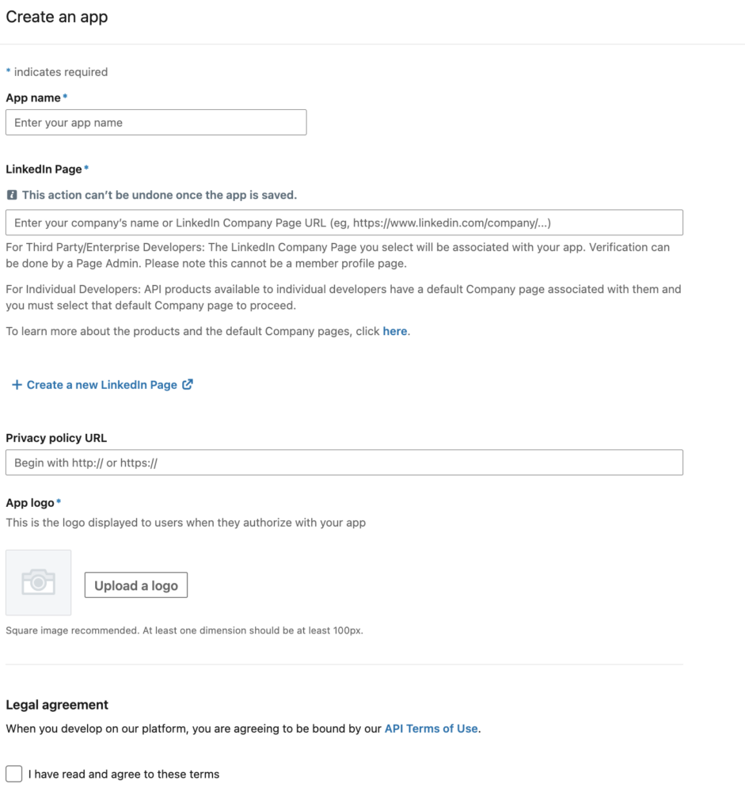Screen dimensions: 745x811
Task: Click the info icon beside the undo warning
Action: coord(11,195)
